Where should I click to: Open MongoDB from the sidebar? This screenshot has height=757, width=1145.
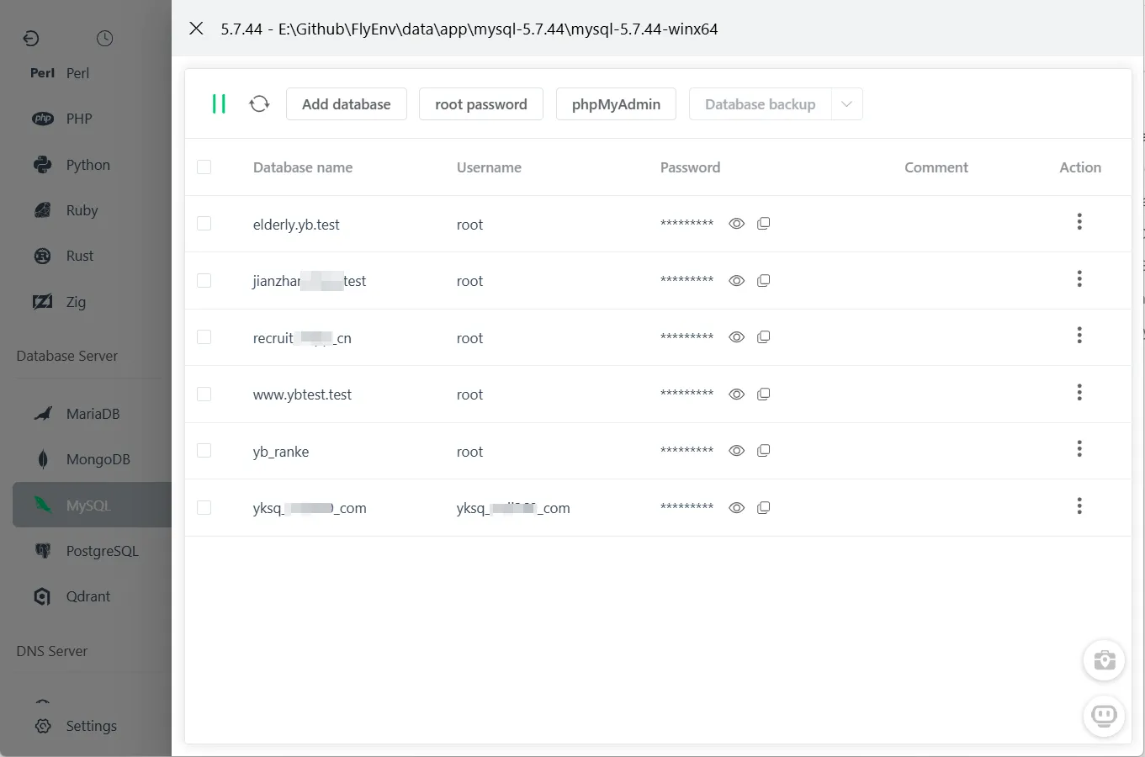coord(97,458)
